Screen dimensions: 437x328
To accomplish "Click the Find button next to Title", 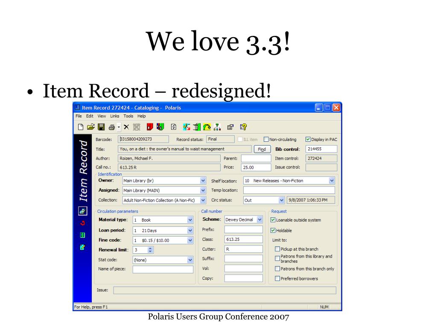I will 262,149.
